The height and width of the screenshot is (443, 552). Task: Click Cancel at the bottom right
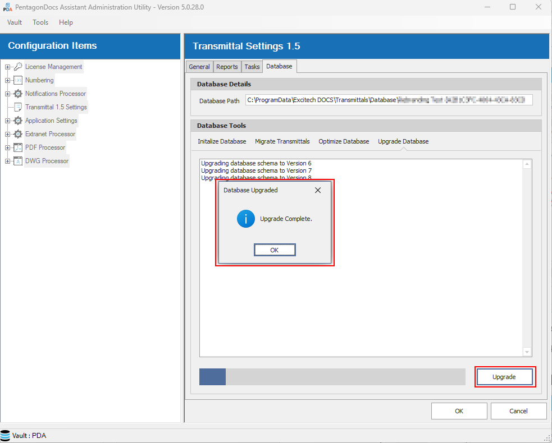518,411
